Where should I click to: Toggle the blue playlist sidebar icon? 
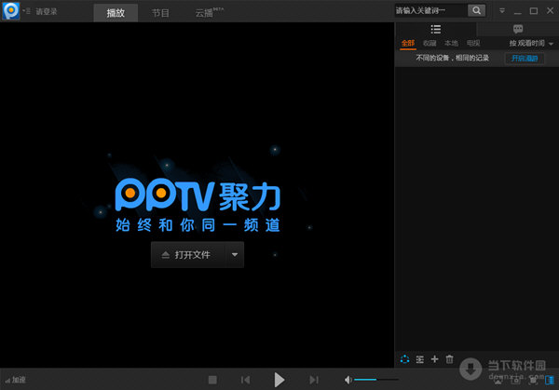coord(550,380)
